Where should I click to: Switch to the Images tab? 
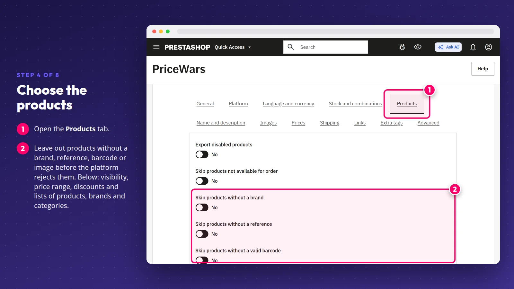[268, 123]
